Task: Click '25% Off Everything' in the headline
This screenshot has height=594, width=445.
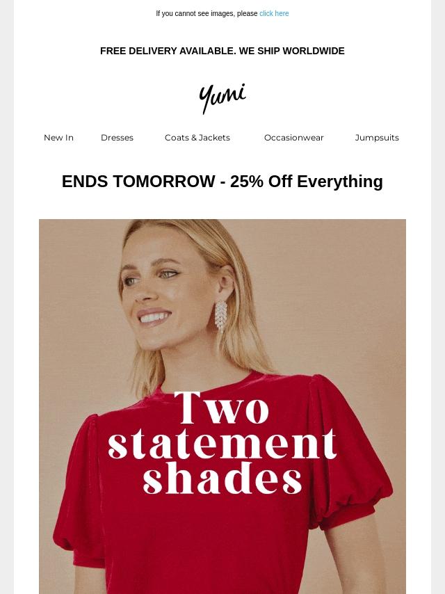Action: (307, 182)
